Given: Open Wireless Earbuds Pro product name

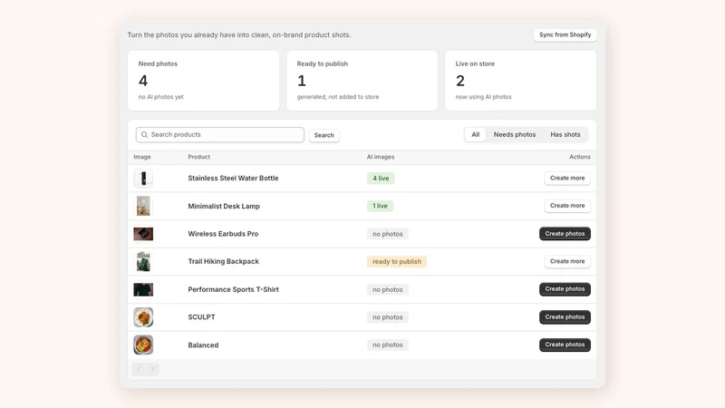Looking at the screenshot, I should click(x=223, y=234).
